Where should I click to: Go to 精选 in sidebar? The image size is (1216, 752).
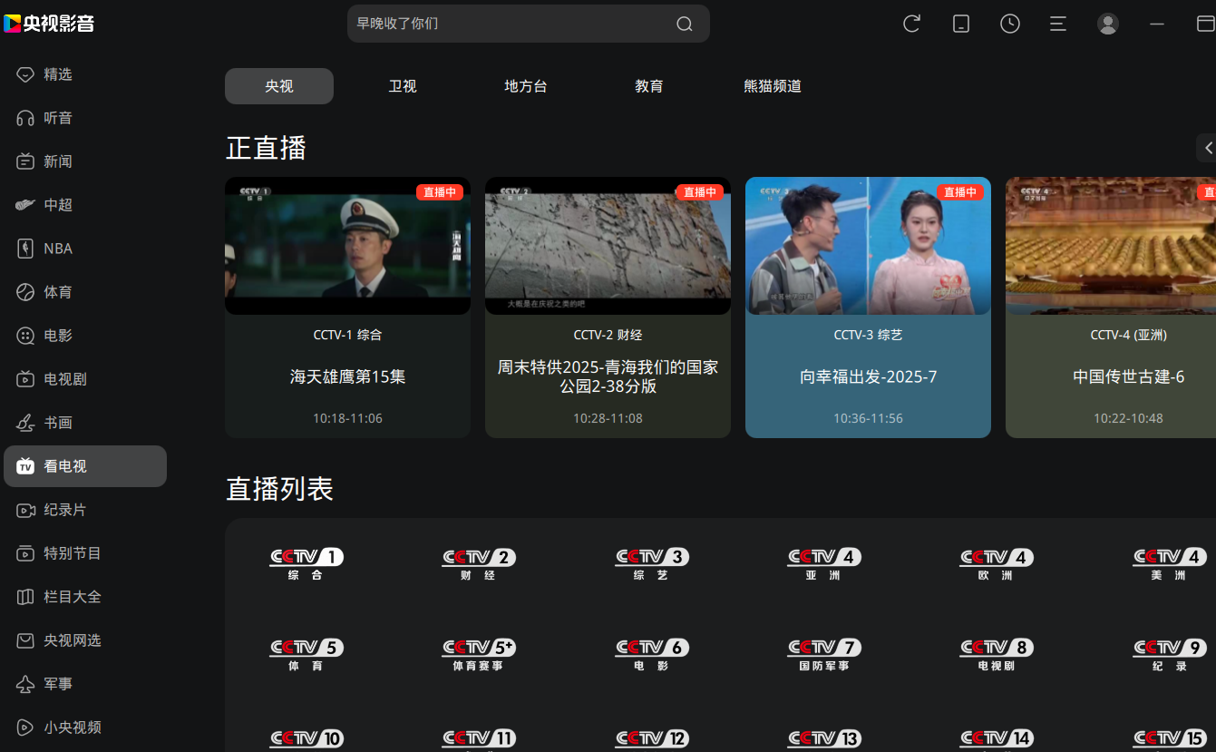tap(85, 74)
